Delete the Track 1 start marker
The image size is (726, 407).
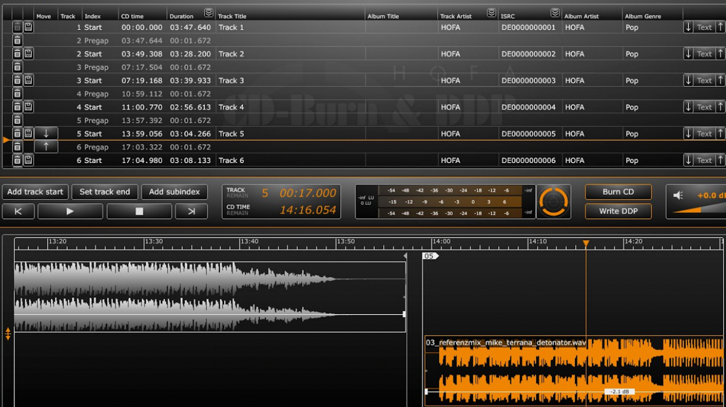coord(17,28)
